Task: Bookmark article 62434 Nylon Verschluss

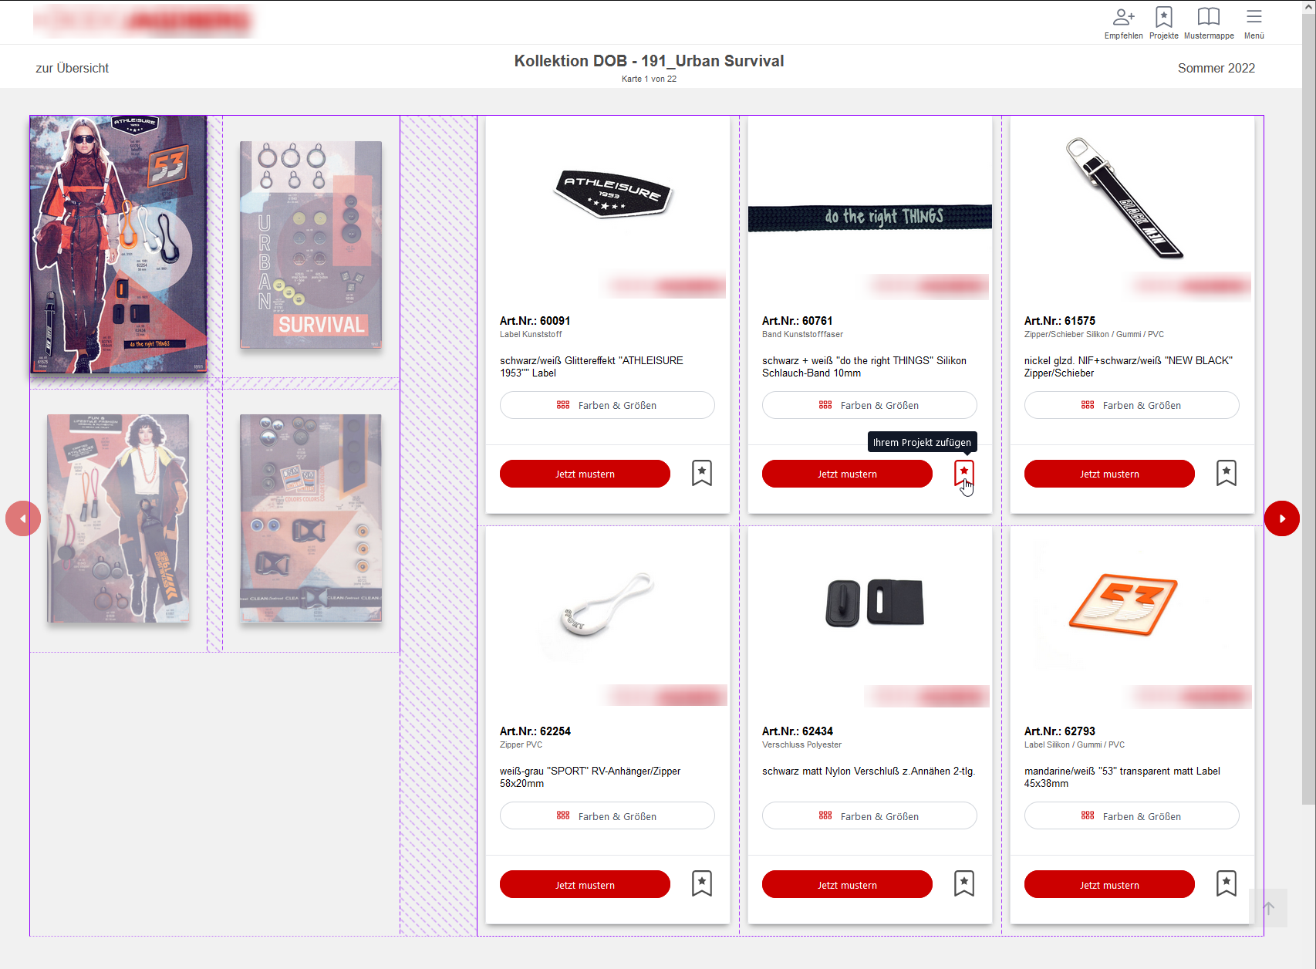Action: (964, 883)
